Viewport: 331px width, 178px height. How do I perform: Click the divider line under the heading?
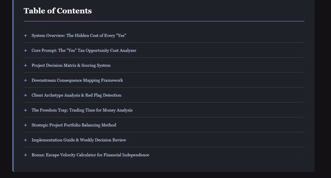coord(164,21)
